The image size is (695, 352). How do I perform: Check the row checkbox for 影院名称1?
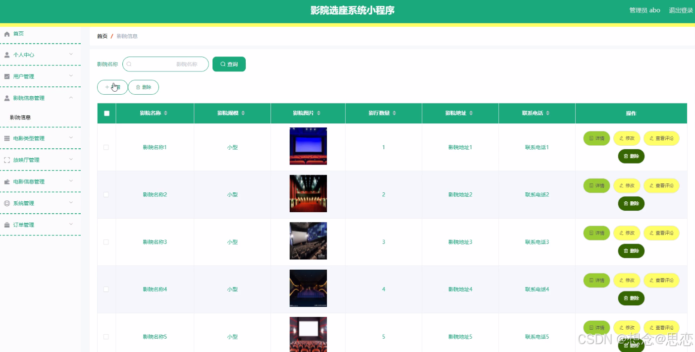tap(106, 147)
